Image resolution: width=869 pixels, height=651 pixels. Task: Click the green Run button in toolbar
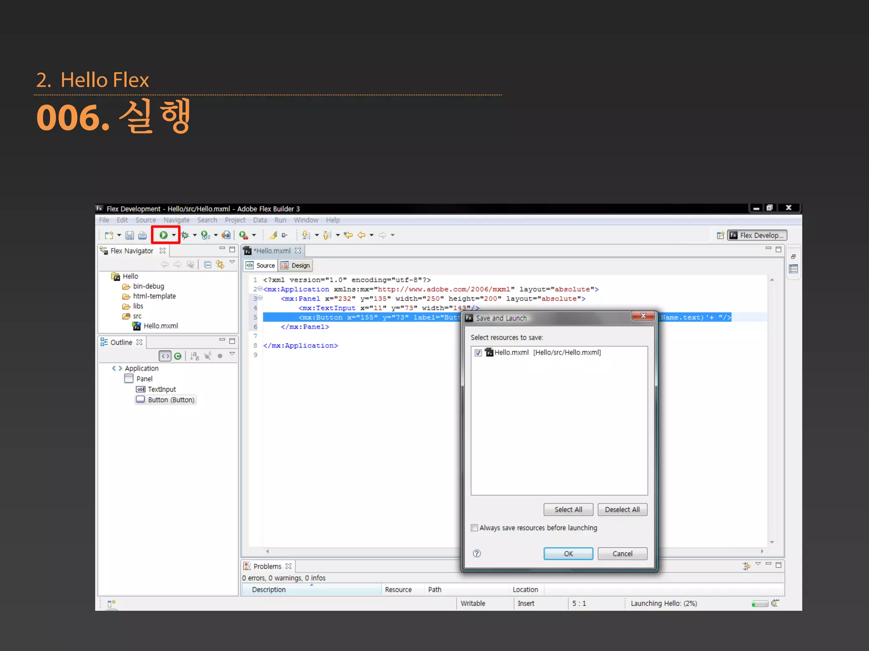coord(163,235)
